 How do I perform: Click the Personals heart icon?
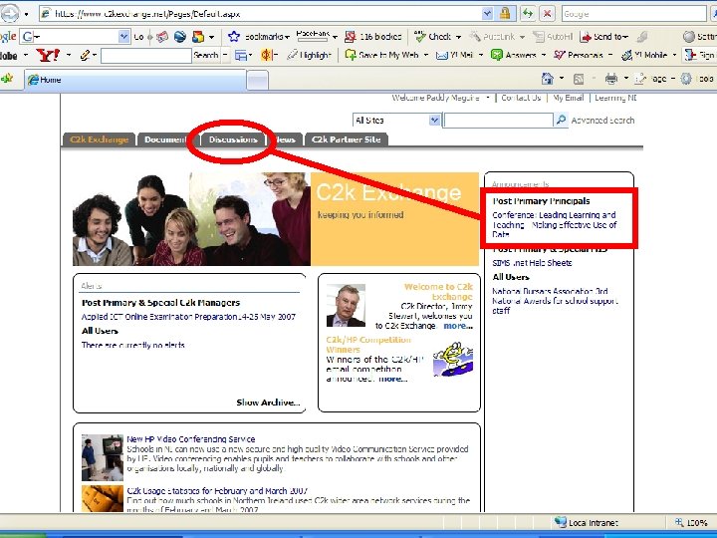pyautogui.click(x=560, y=55)
